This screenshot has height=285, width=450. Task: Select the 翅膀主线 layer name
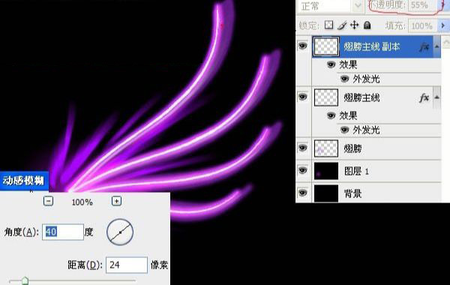point(361,97)
